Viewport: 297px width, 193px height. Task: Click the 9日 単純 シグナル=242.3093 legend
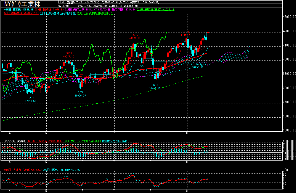pyautogui.click(x=83, y=141)
